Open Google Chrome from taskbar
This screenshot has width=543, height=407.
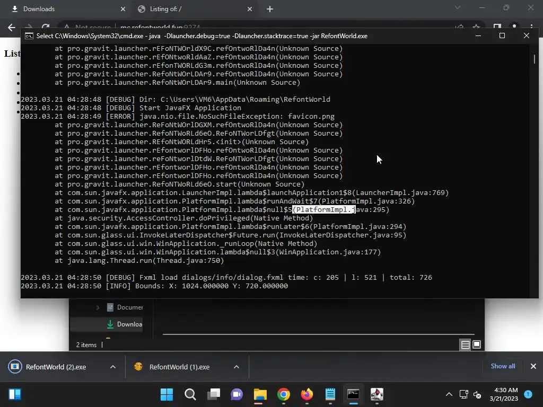pos(284,394)
